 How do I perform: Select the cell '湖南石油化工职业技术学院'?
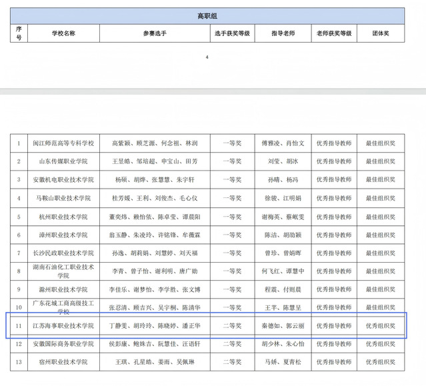(x=63, y=271)
